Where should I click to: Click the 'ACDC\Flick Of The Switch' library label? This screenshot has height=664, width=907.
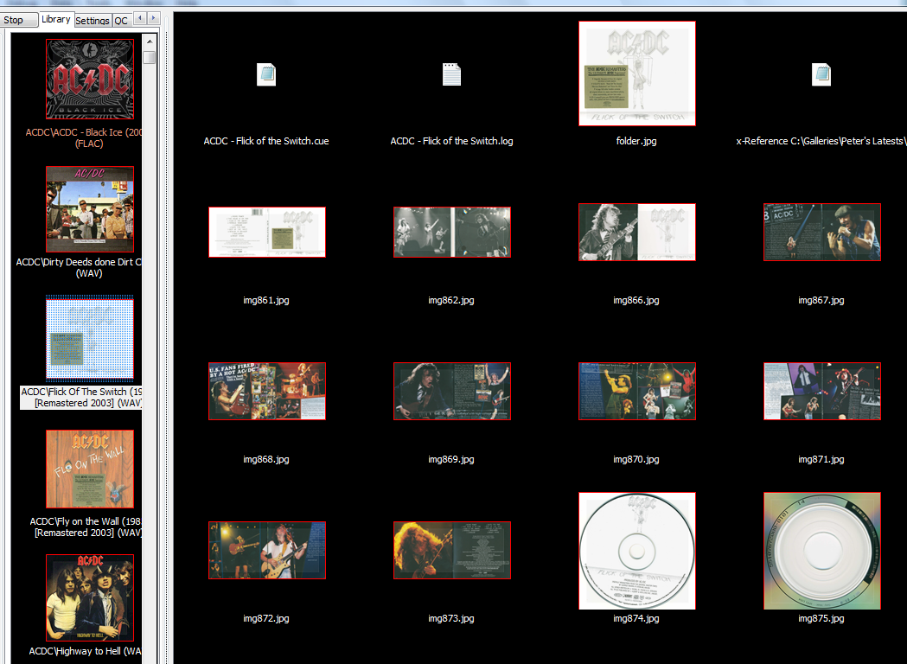pyautogui.click(x=81, y=398)
